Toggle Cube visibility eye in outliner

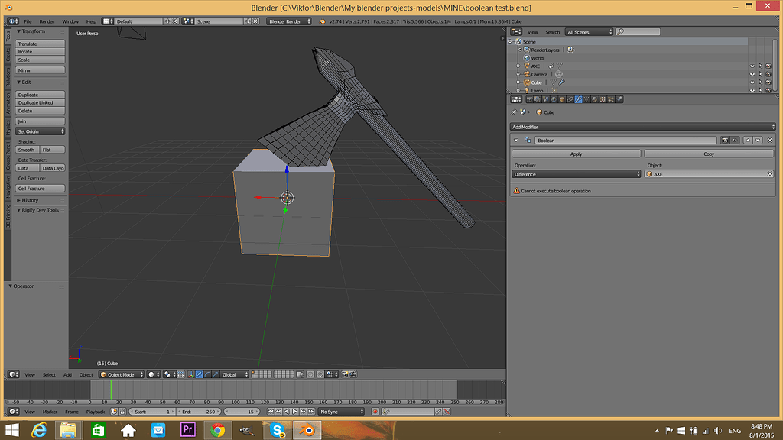[x=752, y=82]
